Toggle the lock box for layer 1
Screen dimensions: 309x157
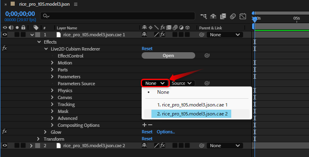23,35
